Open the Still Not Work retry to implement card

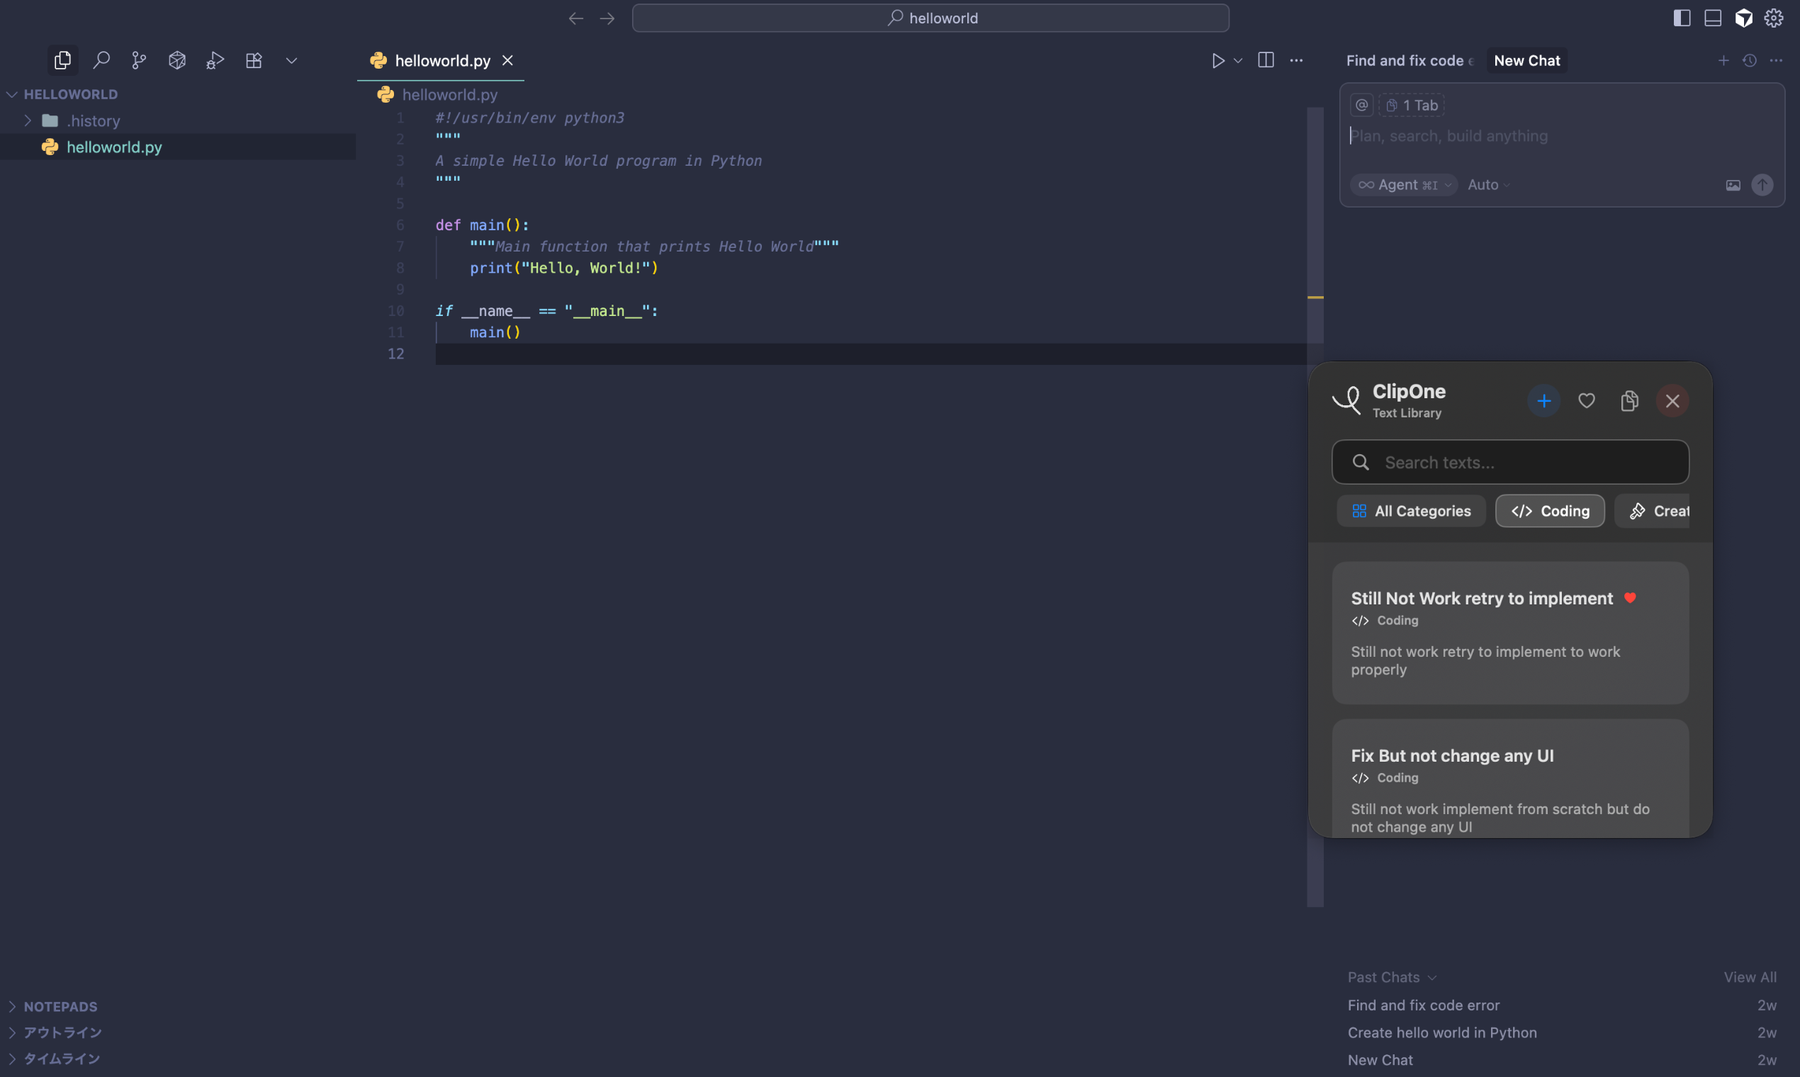1509,632
